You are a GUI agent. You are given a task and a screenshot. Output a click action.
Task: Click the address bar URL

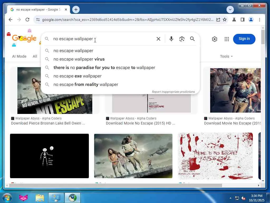point(128,20)
